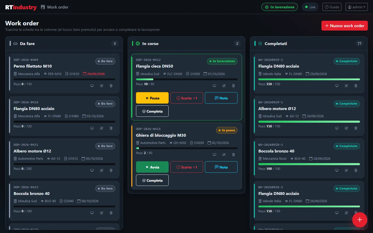Add a Nota to Ghiera di bloccaggio M30
The height and width of the screenshot is (233, 373).
pos(221,167)
